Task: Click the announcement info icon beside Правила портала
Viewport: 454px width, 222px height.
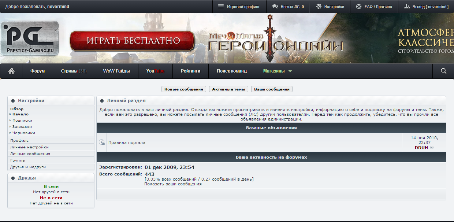Action: [102, 143]
